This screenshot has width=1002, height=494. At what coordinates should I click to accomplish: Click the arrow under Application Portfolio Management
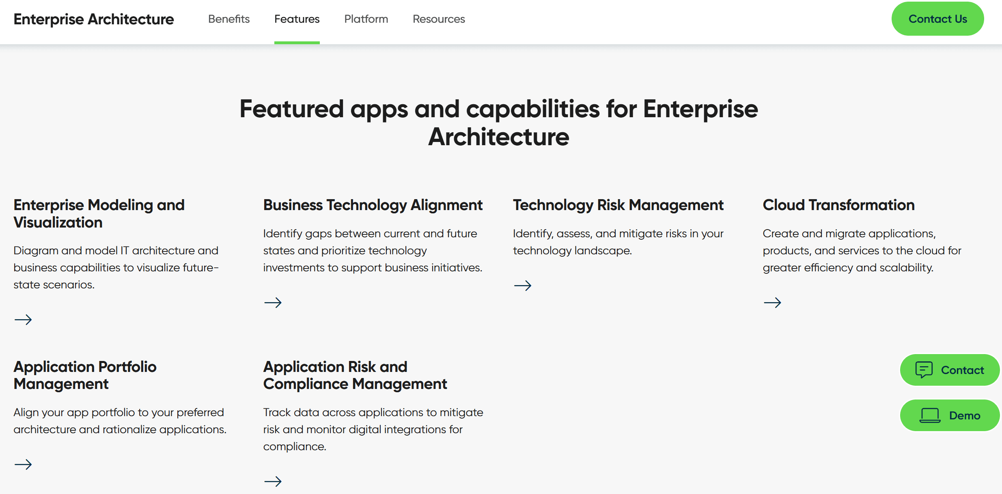[23, 464]
